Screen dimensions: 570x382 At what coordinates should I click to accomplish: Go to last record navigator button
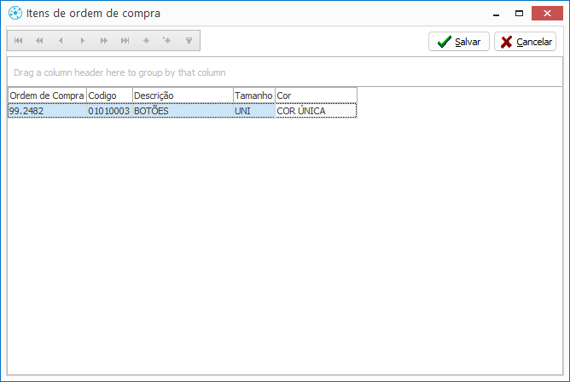pyautogui.click(x=125, y=41)
